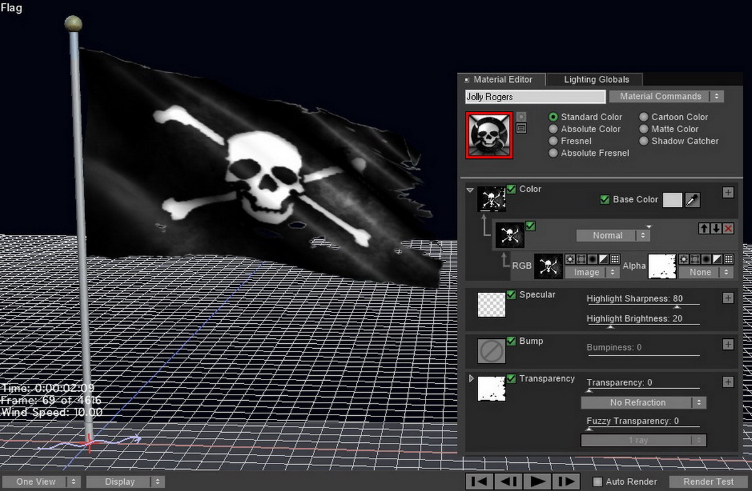752x491 pixels.
Task: Toggle the Transparency channel checkbox
Action: 511,378
